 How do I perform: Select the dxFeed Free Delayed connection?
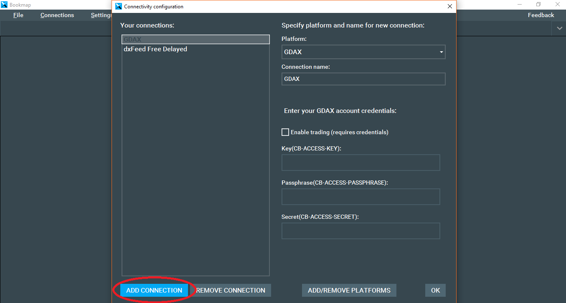tap(155, 49)
